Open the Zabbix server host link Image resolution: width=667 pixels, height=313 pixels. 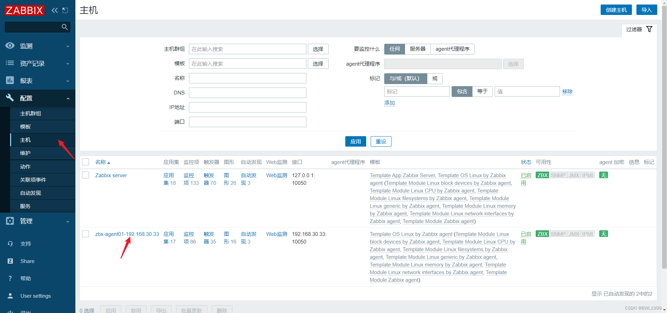point(111,175)
